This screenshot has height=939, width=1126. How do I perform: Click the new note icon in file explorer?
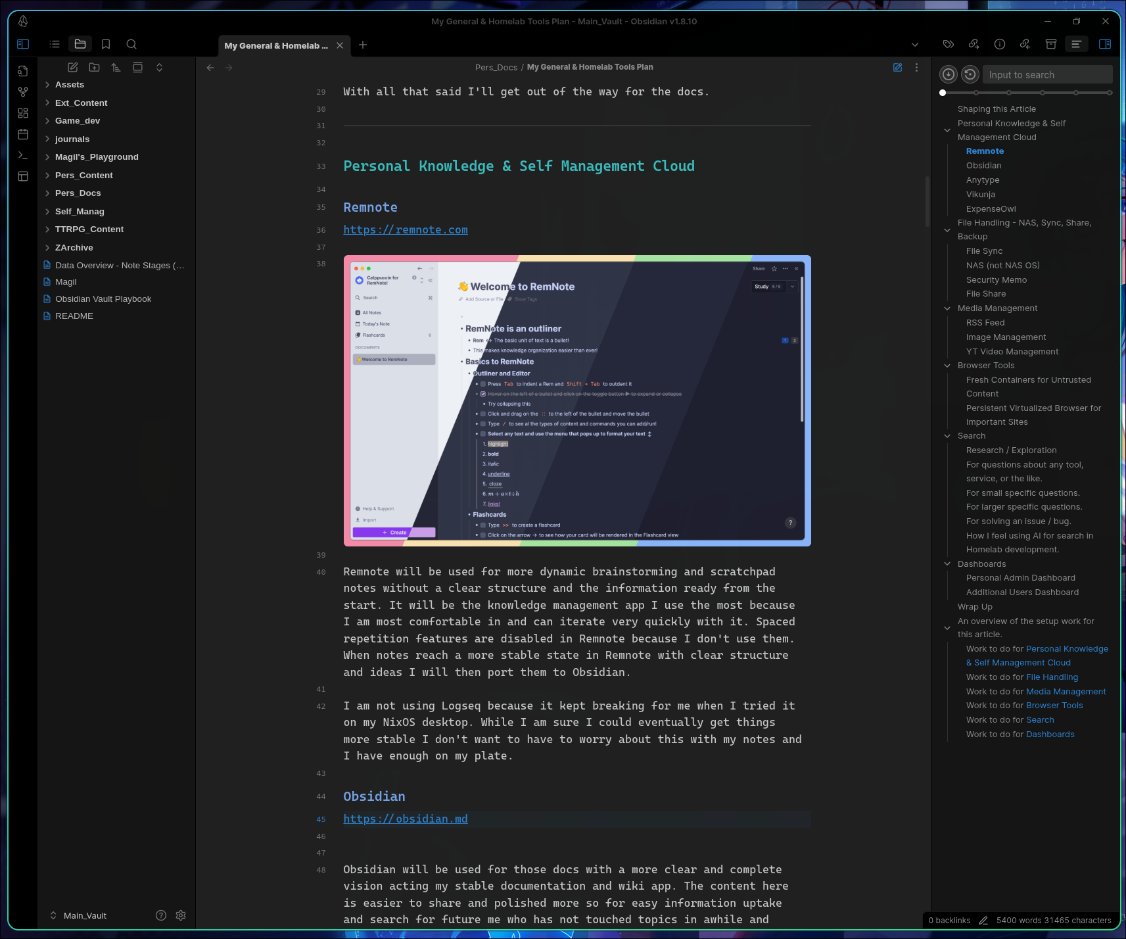pyautogui.click(x=73, y=68)
